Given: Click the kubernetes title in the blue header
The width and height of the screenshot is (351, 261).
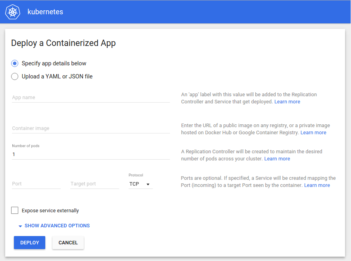Looking at the screenshot, I should [x=45, y=12].
